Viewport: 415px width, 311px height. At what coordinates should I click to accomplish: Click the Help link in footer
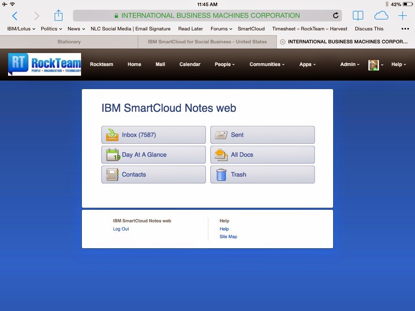click(224, 229)
